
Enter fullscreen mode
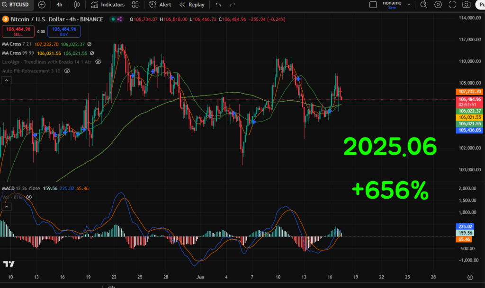[452, 5]
